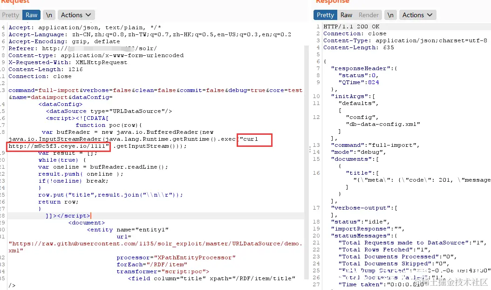This screenshot has width=491, height=290.
Task: Click the Content-Length: 635 line
Action: pyautogui.click(x=359, y=47)
